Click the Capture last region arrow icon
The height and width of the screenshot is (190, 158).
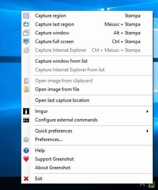(26, 24)
